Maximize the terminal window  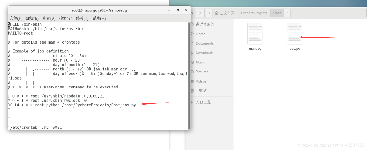point(178,10)
